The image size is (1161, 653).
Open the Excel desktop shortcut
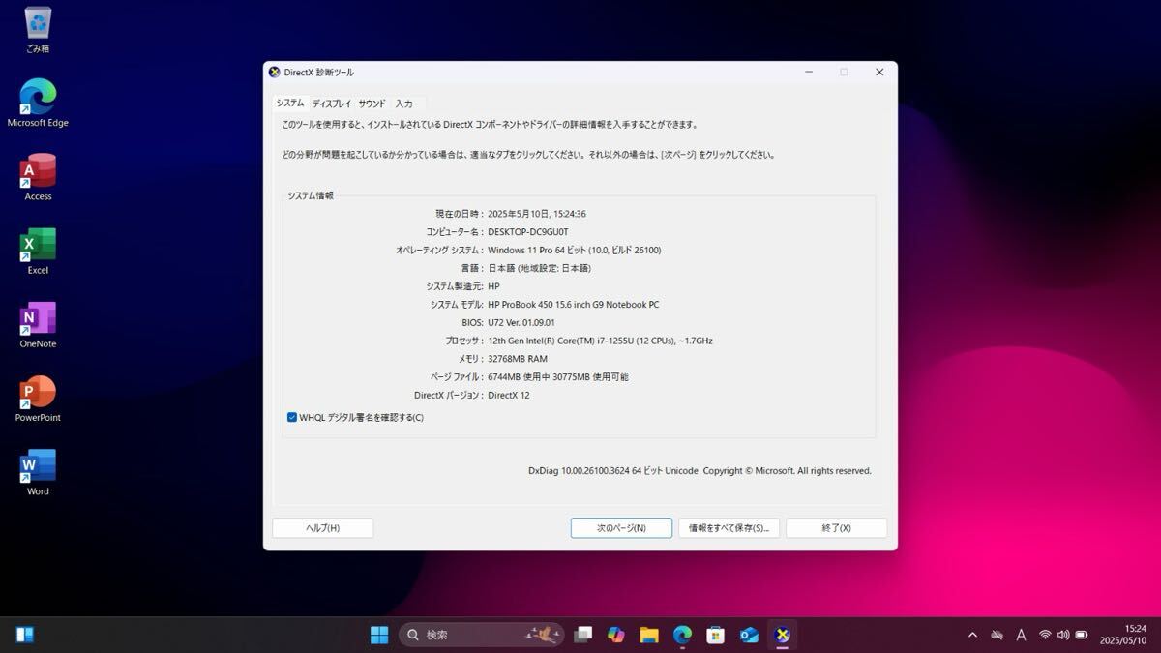click(x=38, y=251)
